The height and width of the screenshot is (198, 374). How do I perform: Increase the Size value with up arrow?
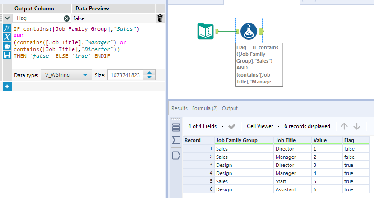tap(149, 73)
